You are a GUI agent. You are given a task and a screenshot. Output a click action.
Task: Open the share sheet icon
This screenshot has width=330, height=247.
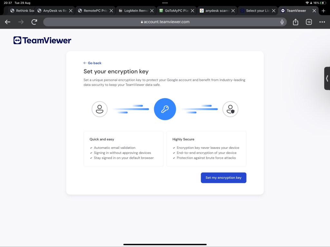click(296, 22)
